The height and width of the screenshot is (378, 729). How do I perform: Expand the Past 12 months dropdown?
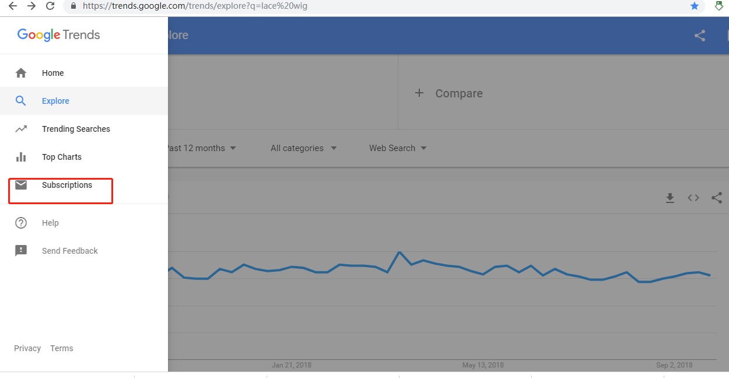coord(201,148)
